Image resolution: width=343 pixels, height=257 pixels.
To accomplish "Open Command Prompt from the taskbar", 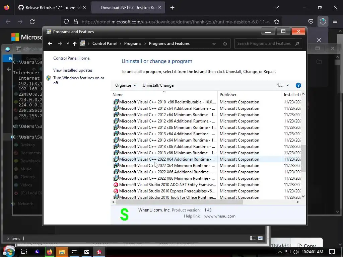I will pos(74,252).
